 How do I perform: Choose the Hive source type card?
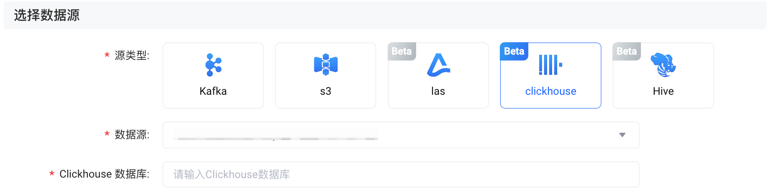(x=663, y=76)
